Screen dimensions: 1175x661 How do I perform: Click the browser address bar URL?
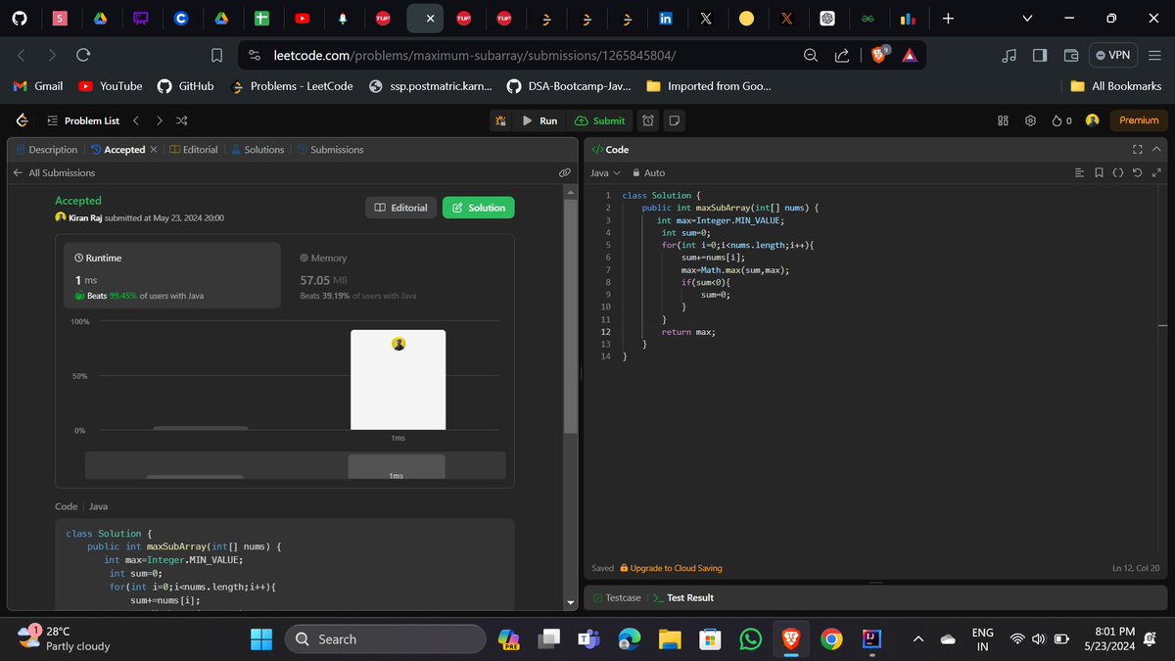pyautogui.click(x=475, y=56)
